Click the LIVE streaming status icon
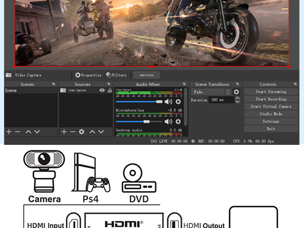The width and height of the screenshot is (304, 228). (x=154, y=141)
